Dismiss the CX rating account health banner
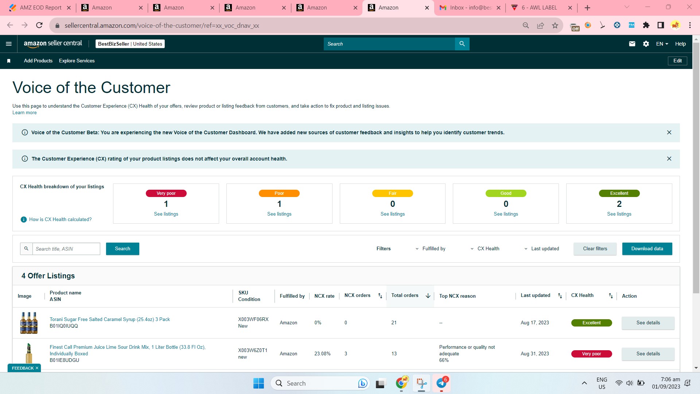 click(669, 159)
